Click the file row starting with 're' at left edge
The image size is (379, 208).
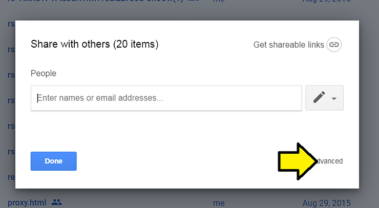(11, 177)
